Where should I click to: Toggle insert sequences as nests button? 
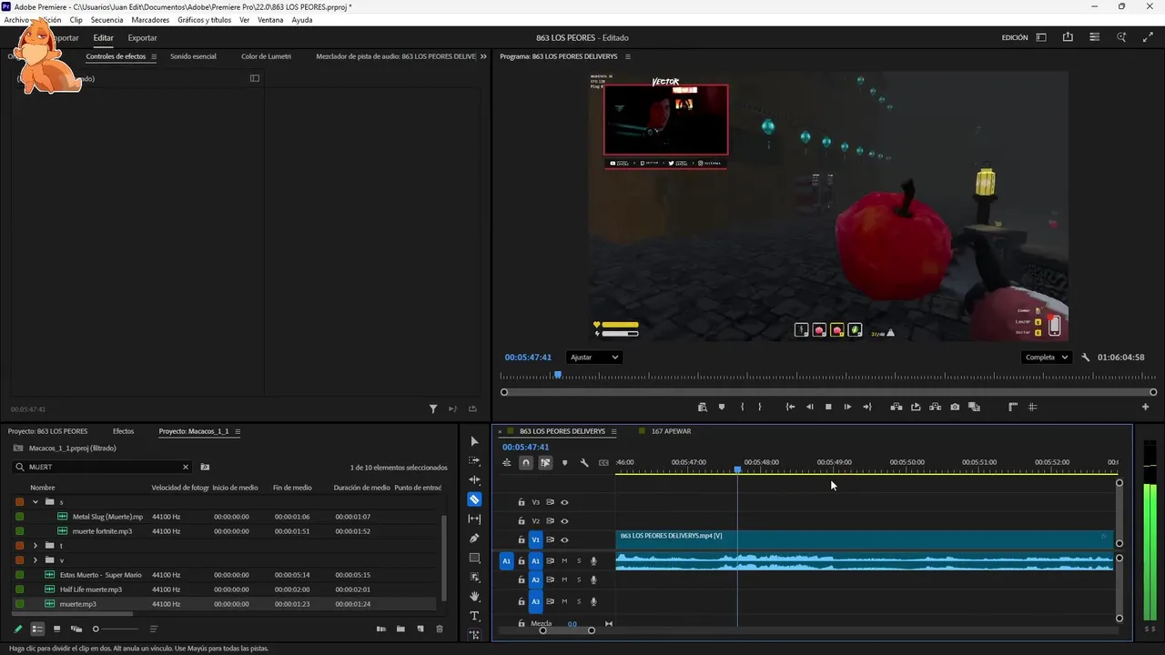coord(506,462)
